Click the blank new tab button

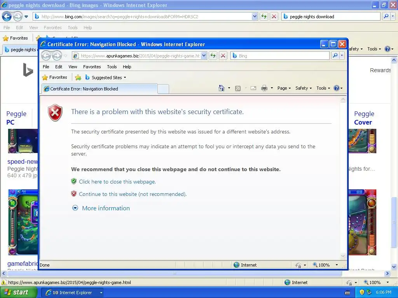(163, 89)
